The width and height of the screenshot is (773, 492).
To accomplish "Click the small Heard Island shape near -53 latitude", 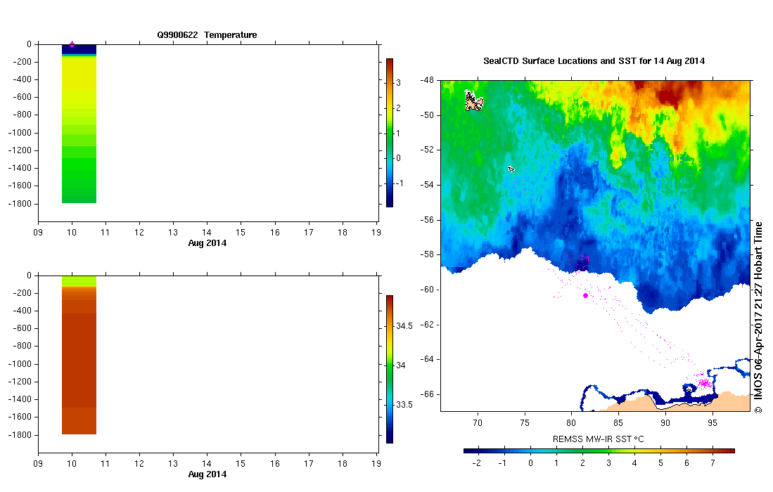I will pyautogui.click(x=511, y=169).
